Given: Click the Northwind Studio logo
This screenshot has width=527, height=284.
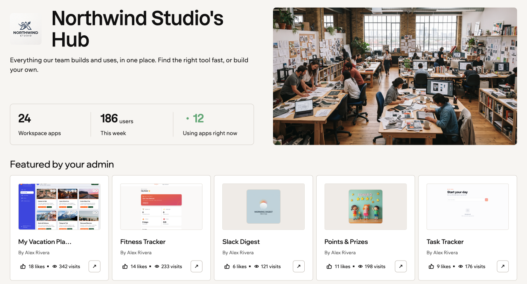Looking at the screenshot, I should tap(26, 29).
